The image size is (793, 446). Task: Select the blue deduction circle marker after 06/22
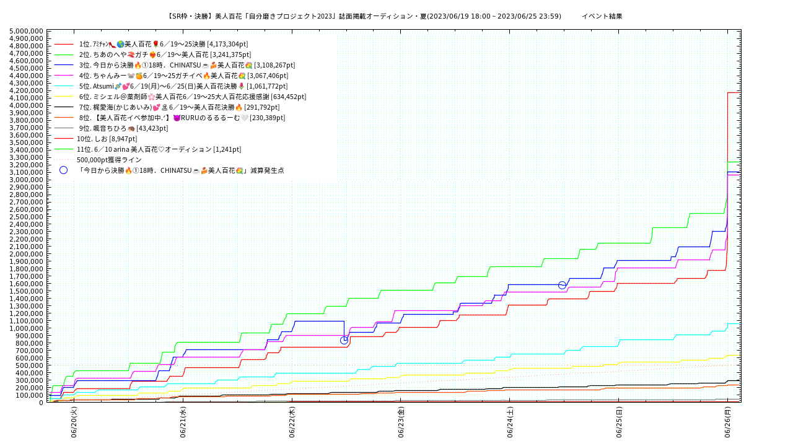[x=344, y=340]
